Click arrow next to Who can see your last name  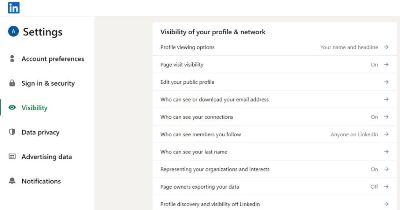tap(386, 152)
